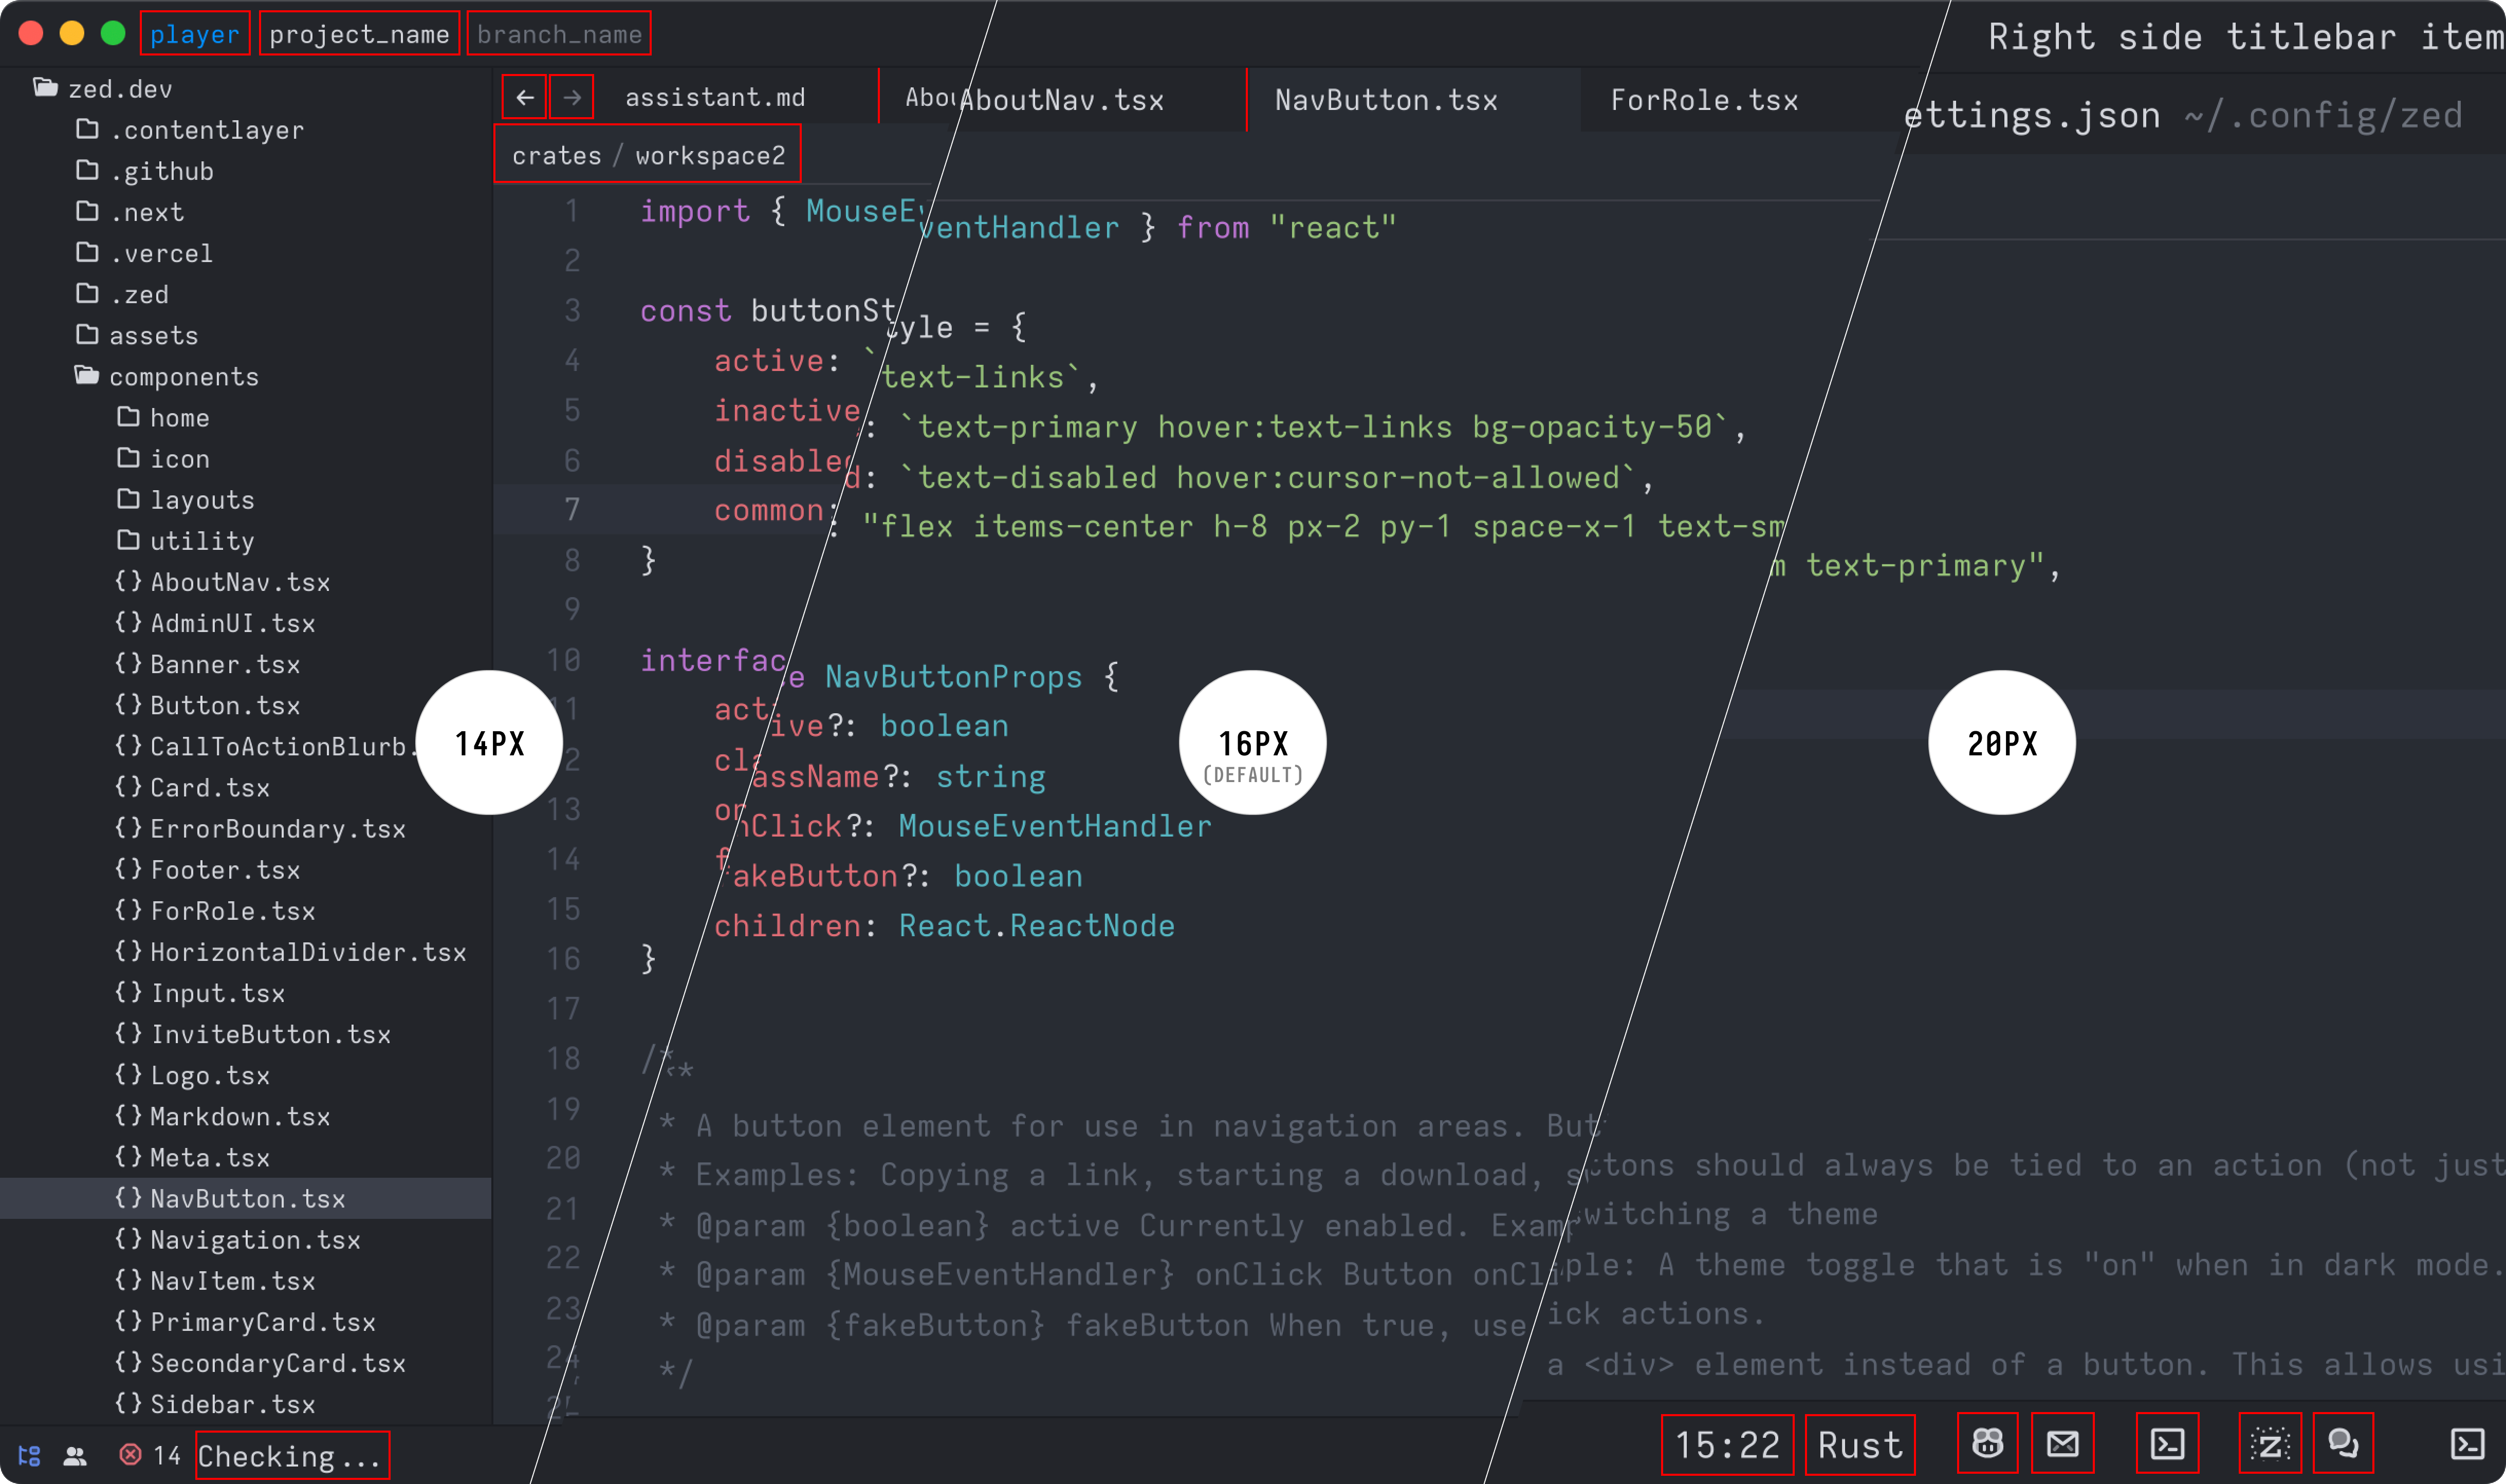This screenshot has width=2506, height=1484.
Task: Click the branch_name titlebar button
Action: (x=559, y=34)
